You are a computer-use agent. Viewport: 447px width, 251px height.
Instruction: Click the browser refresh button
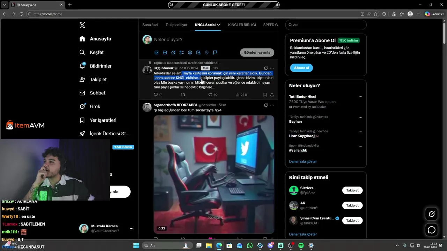pyautogui.click(x=21, y=14)
